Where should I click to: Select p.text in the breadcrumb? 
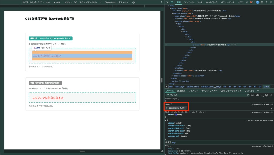click(266, 86)
